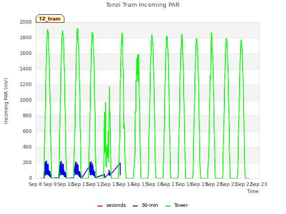Toggle the seconds series legend entry
286x214 pixels.
111,205
